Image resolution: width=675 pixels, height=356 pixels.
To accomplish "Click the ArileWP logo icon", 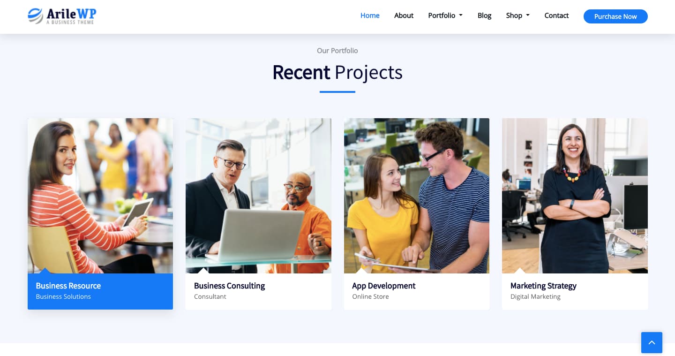I will 36,16.
